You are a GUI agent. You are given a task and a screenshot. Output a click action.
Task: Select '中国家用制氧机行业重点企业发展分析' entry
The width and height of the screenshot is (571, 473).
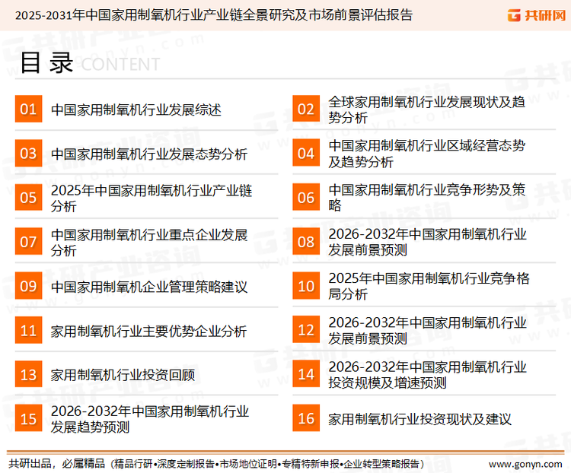click(x=149, y=243)
